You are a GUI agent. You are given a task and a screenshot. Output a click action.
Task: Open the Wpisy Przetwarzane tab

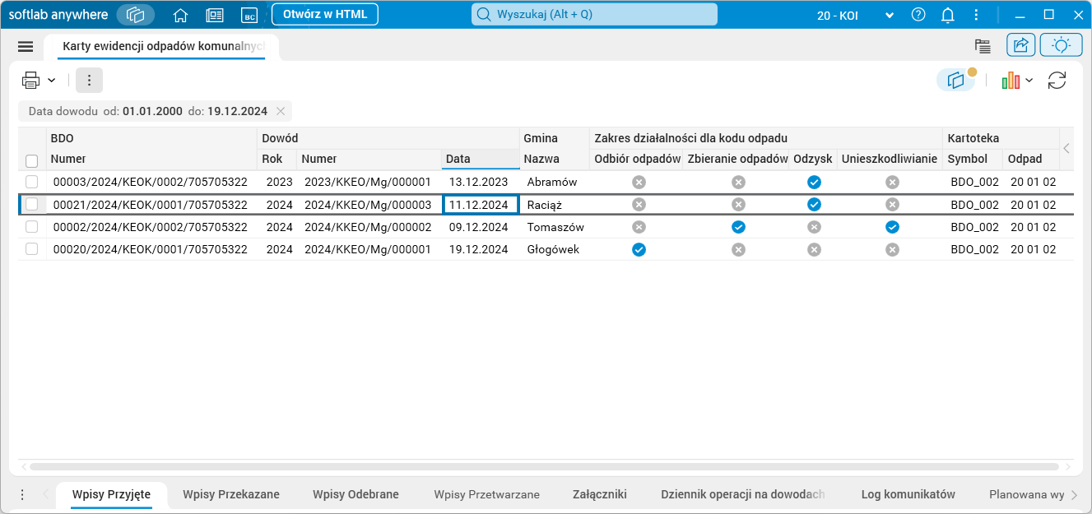[487, 494]
